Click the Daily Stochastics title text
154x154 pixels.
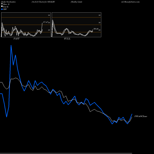coord(8,2)
